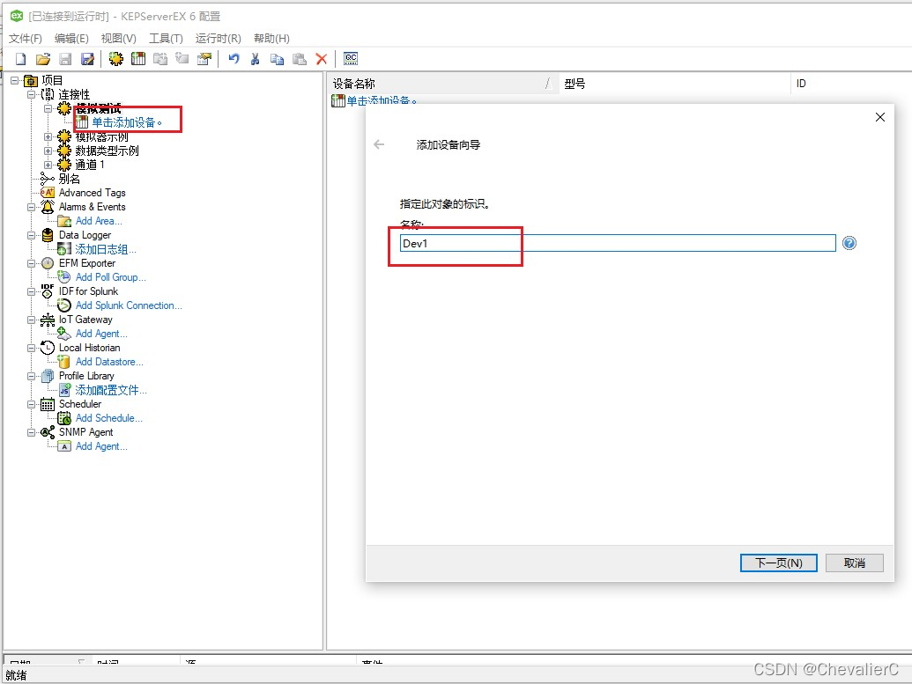Open the 文件(F) menu
912x684 pixels.
25,39
